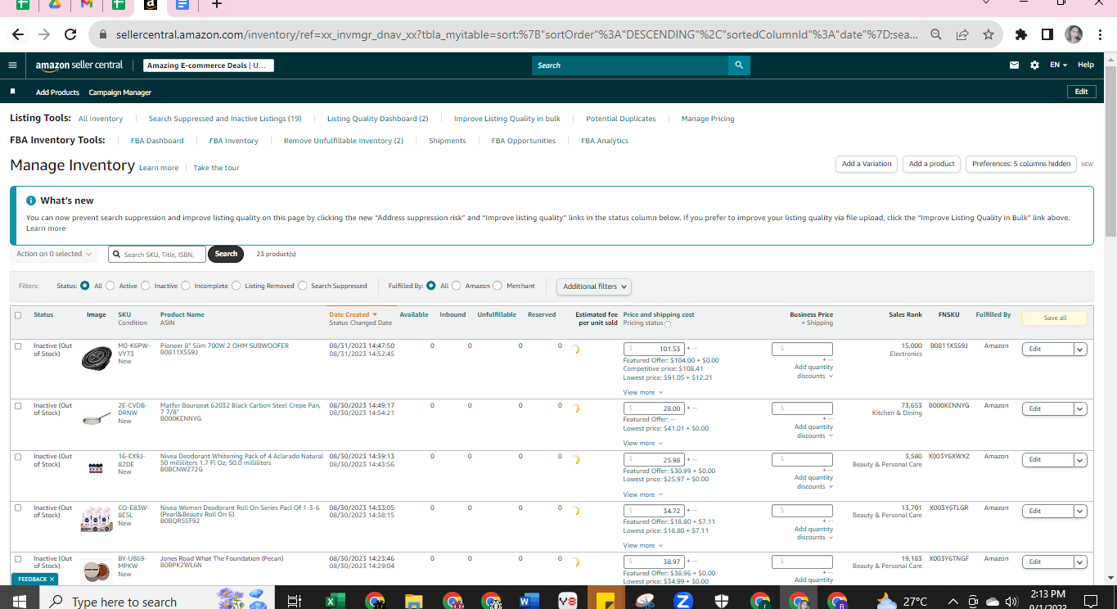Open the Action on 0 selected dropdown
The width and height of the screenshot is (1117, 609).
[x=54, y=254]
